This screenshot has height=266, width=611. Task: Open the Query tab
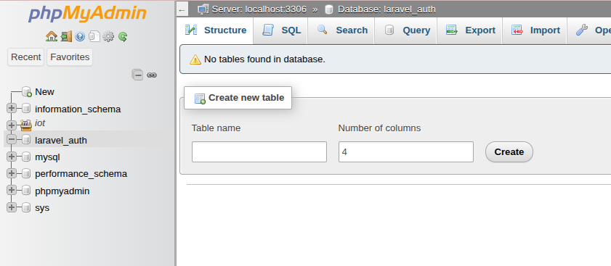coord(406,30)
